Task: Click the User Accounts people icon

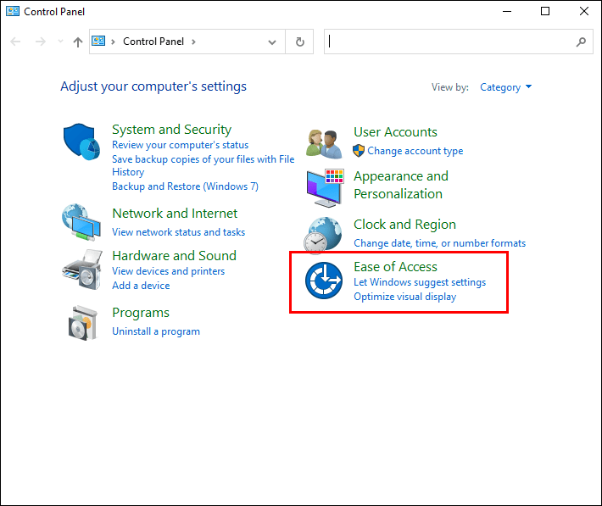Action: coord(324,142)
